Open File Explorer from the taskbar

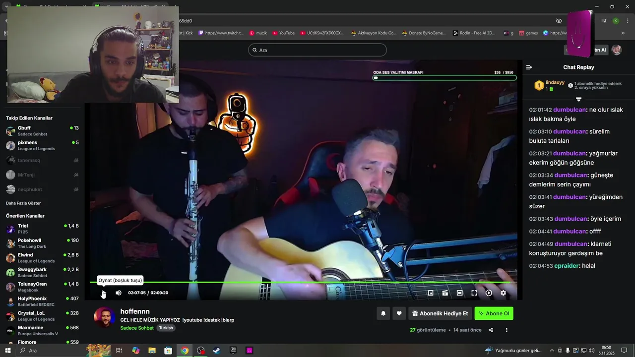click(152, 351)
